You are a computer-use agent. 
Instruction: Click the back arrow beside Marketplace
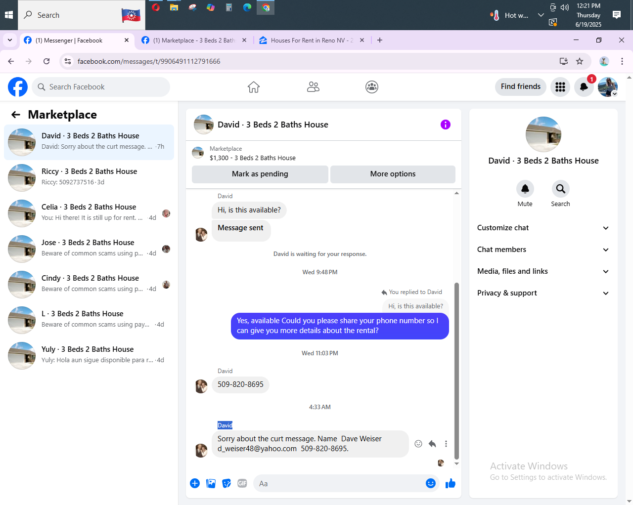pos(16,115)
